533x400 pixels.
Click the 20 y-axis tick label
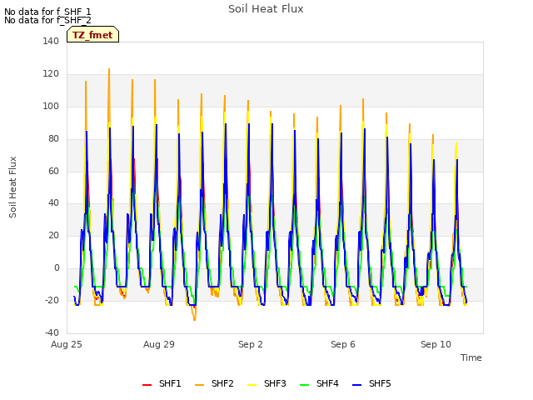(53, 235)
